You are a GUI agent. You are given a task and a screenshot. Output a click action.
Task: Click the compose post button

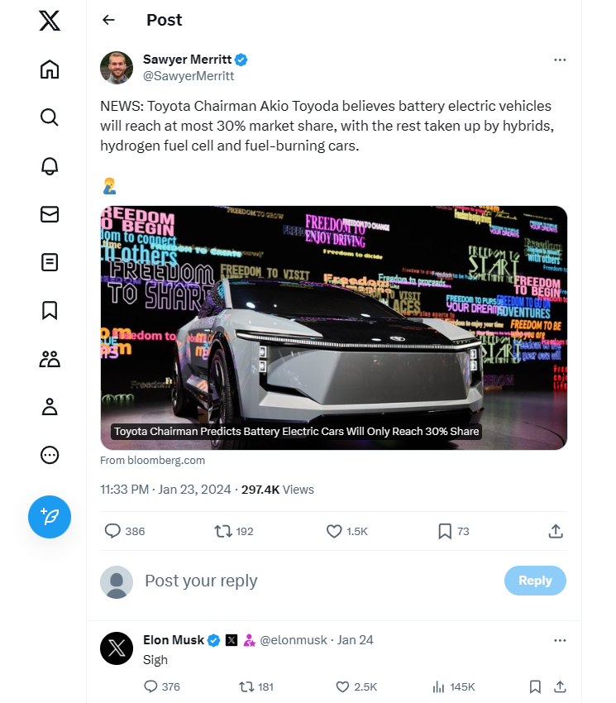coord(50,518)
